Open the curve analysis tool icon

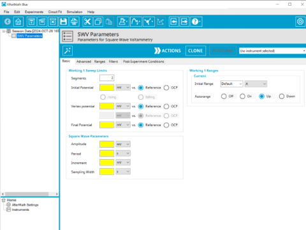tap(136, 22)
